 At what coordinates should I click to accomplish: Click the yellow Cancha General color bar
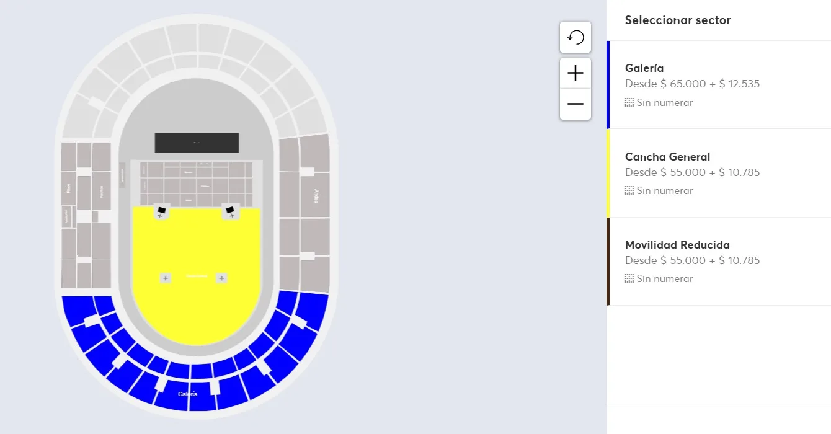click(608, 172)
